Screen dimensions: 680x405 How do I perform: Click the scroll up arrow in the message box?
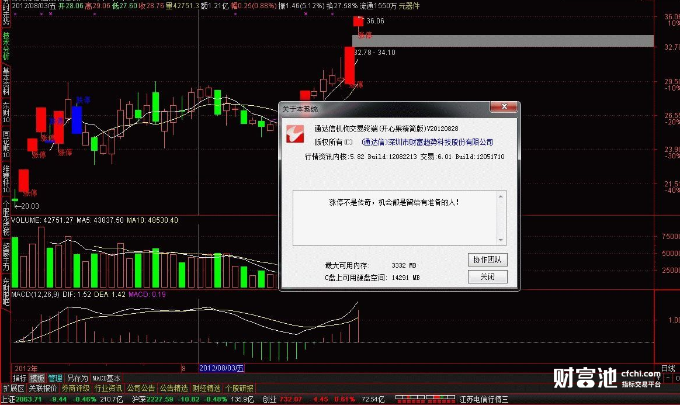tap(501, 196)
